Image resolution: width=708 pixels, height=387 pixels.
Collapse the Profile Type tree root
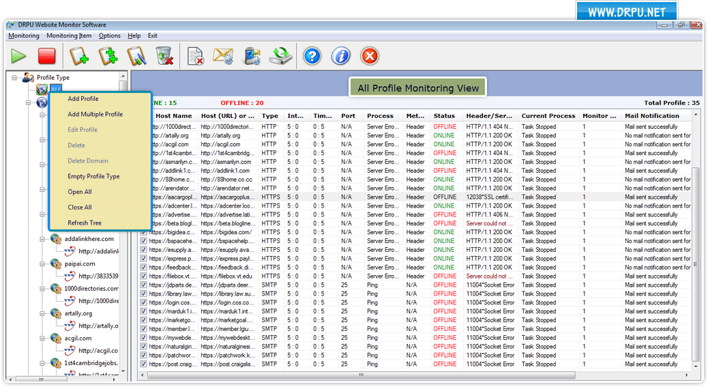(x=14, y=78)
